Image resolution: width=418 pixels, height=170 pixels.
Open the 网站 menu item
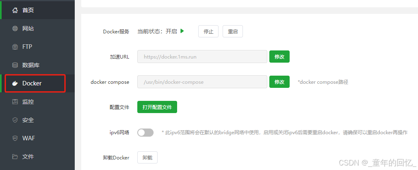tap(37, 28)
